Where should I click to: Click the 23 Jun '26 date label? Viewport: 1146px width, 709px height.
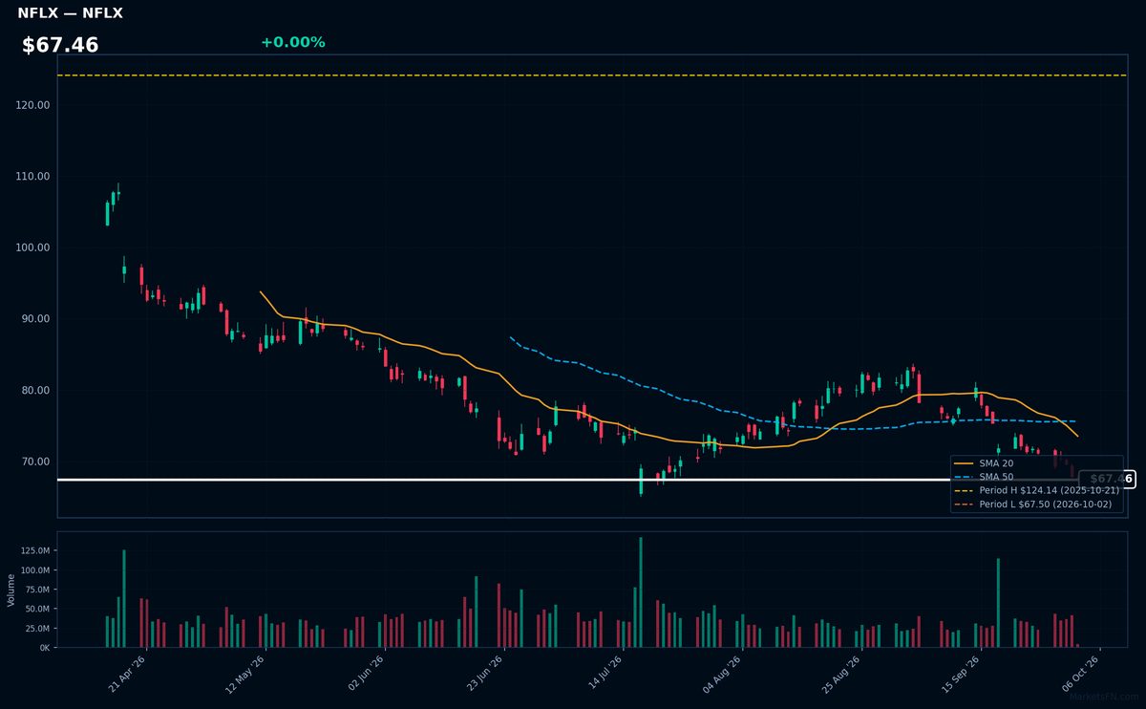pos(486,672)
